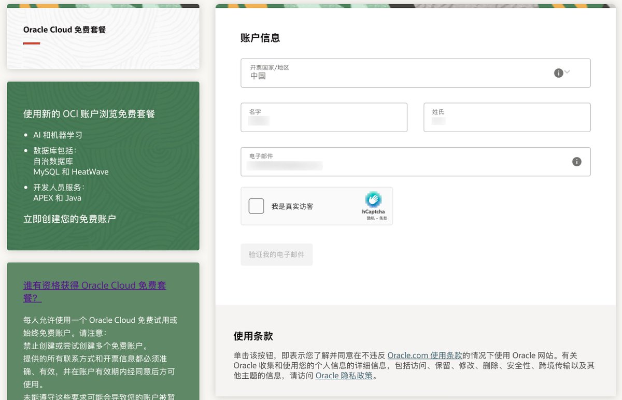
Task: Check the 我是真实访客 captcha checkbox
Action: coord(256,206)
